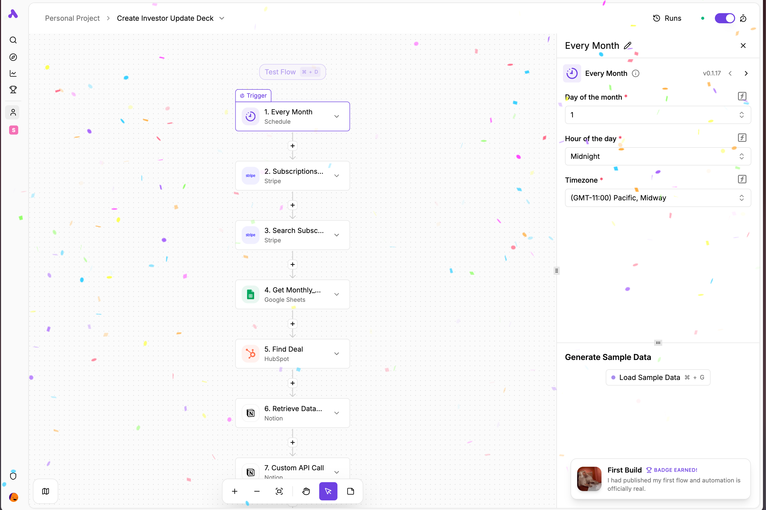The height and width of the screenshot is (510, 766).
Task: Expand step 5 Find Deal options chevron
Action: pyautogui.click(x=337, y=354)
